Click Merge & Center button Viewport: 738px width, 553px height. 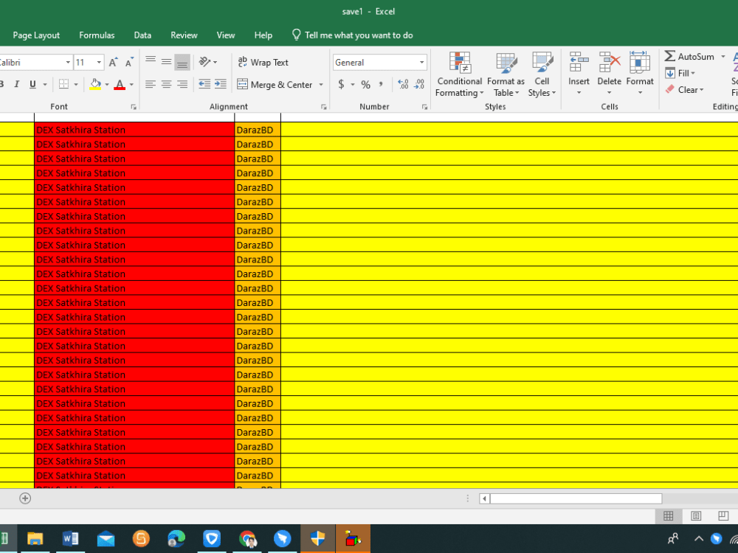click(275, 85)
